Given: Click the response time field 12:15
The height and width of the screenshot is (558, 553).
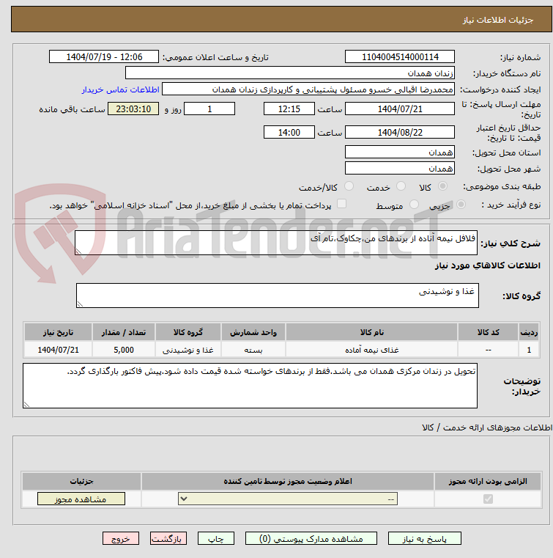Looking at the screenshot, I should click(289, 109).
